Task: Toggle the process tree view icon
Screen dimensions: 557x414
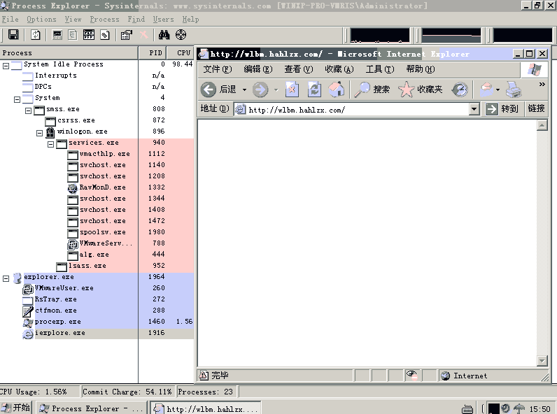Action: [x=73, y=35]
